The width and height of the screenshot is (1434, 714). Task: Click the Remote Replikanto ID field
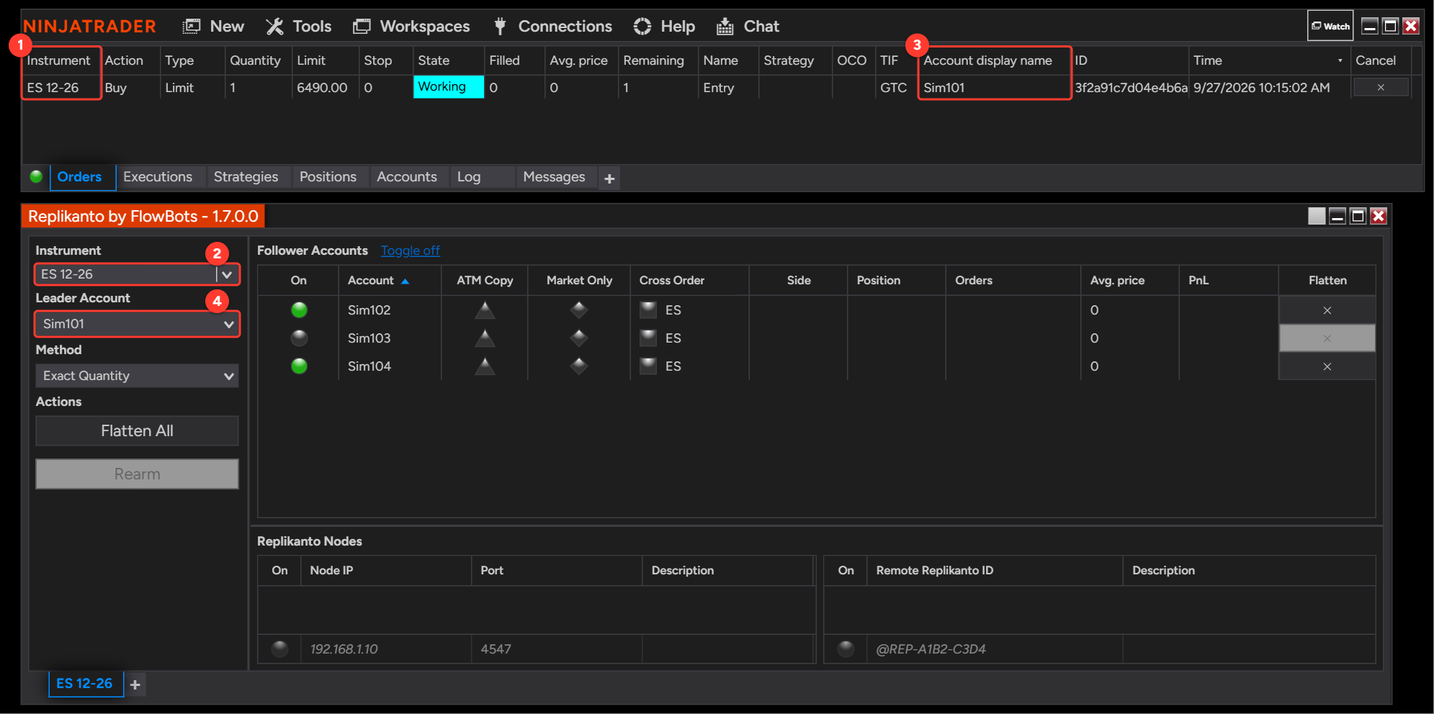[994, 649]
